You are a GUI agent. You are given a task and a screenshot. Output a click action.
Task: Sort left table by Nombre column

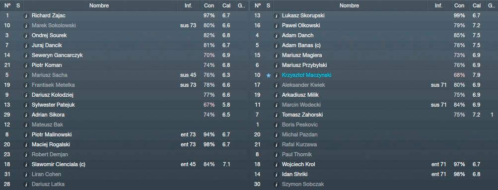99,5
